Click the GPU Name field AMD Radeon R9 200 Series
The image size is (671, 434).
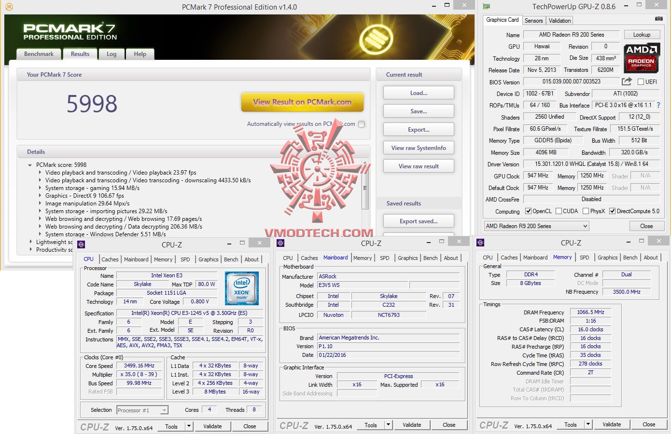[571, 35]
